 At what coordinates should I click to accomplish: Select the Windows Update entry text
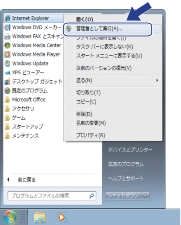(30, 64)
